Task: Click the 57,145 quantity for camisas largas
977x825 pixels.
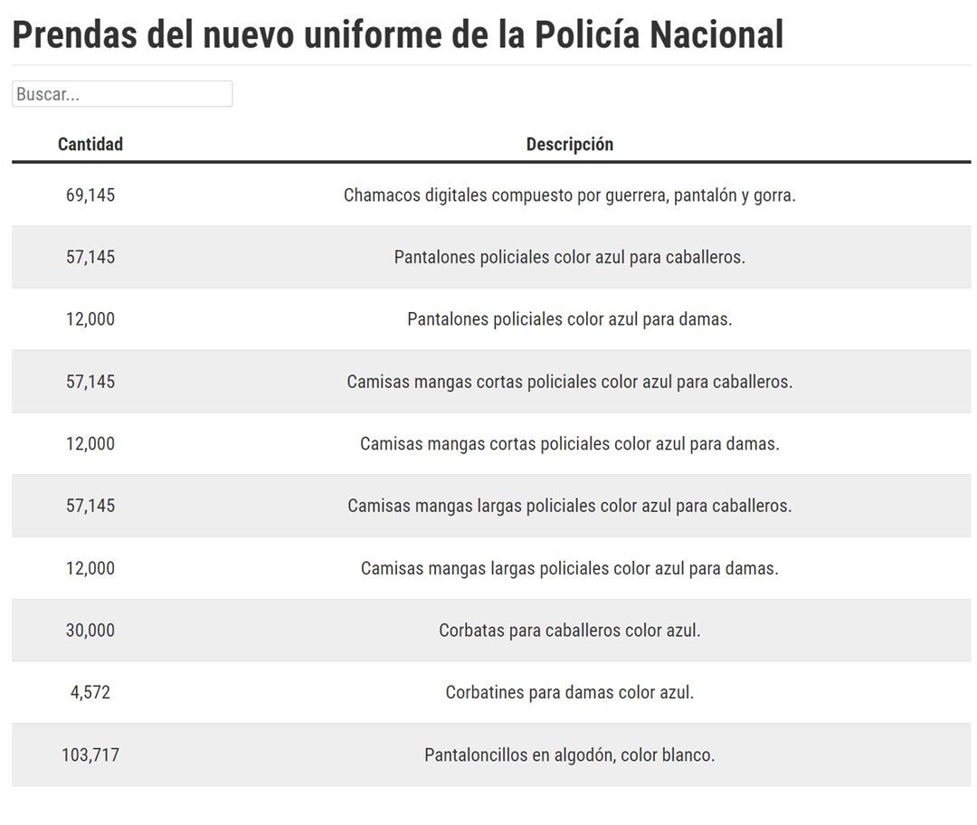Action: click(x=90, y=506)
